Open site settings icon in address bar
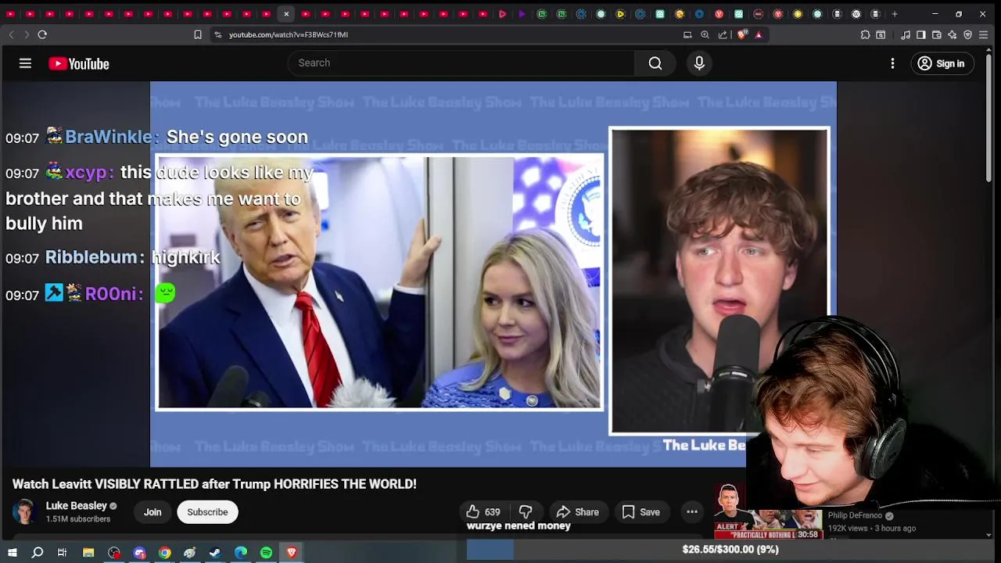The image size is (1001, 563). tap(218, 34)
